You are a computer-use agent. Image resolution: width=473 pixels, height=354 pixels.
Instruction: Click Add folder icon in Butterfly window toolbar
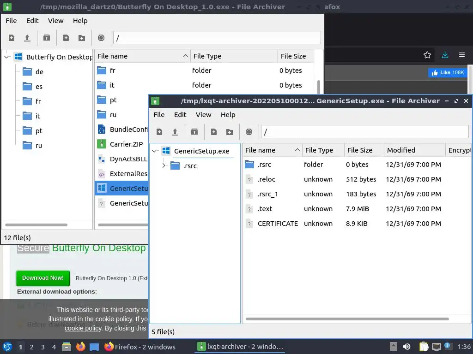pyautogui.click(x=82, y=38)
